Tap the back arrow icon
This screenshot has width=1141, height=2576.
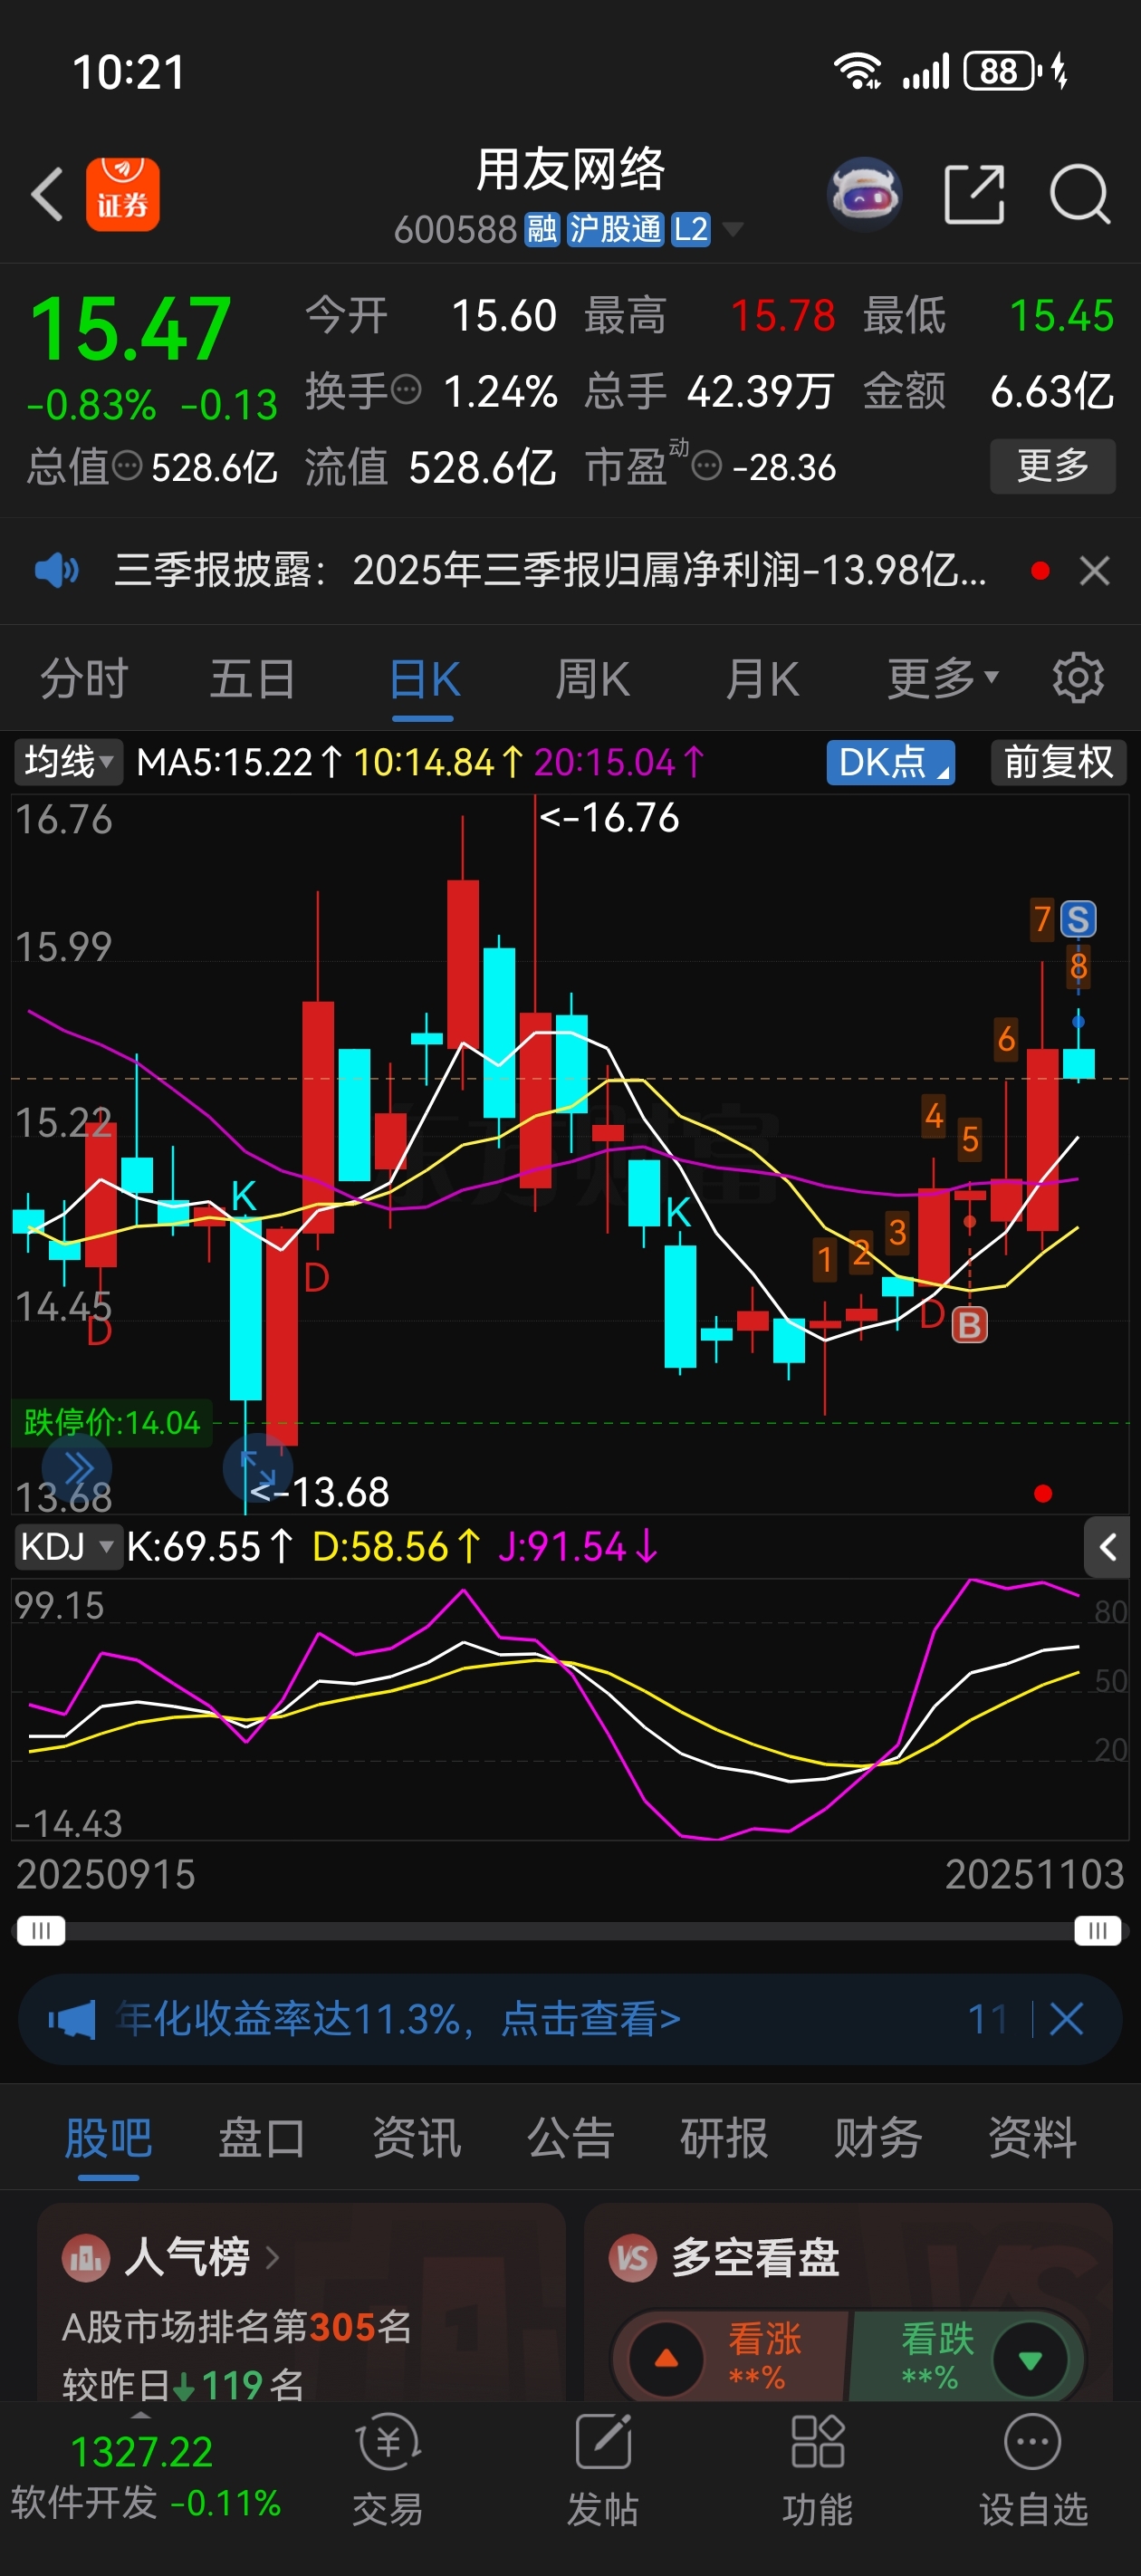pyautogui.click(x=47, y=194)
